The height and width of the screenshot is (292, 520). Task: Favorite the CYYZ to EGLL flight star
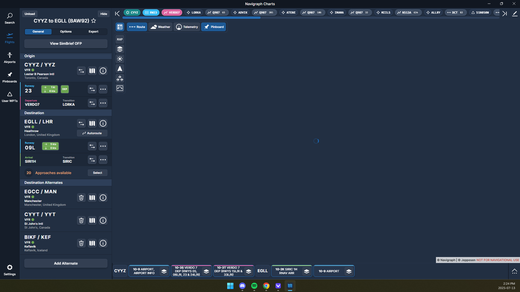pos(94,21)
